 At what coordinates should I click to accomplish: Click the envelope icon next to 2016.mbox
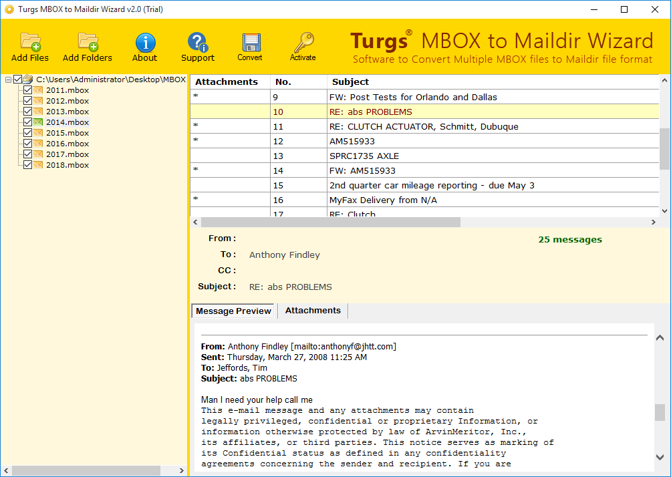click(x=38, y=144)
